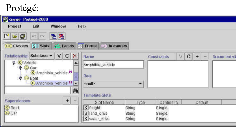Screen dimensions: 236x127
Task: Click the class tree scroll down arrow
Action: pos(76,83)
